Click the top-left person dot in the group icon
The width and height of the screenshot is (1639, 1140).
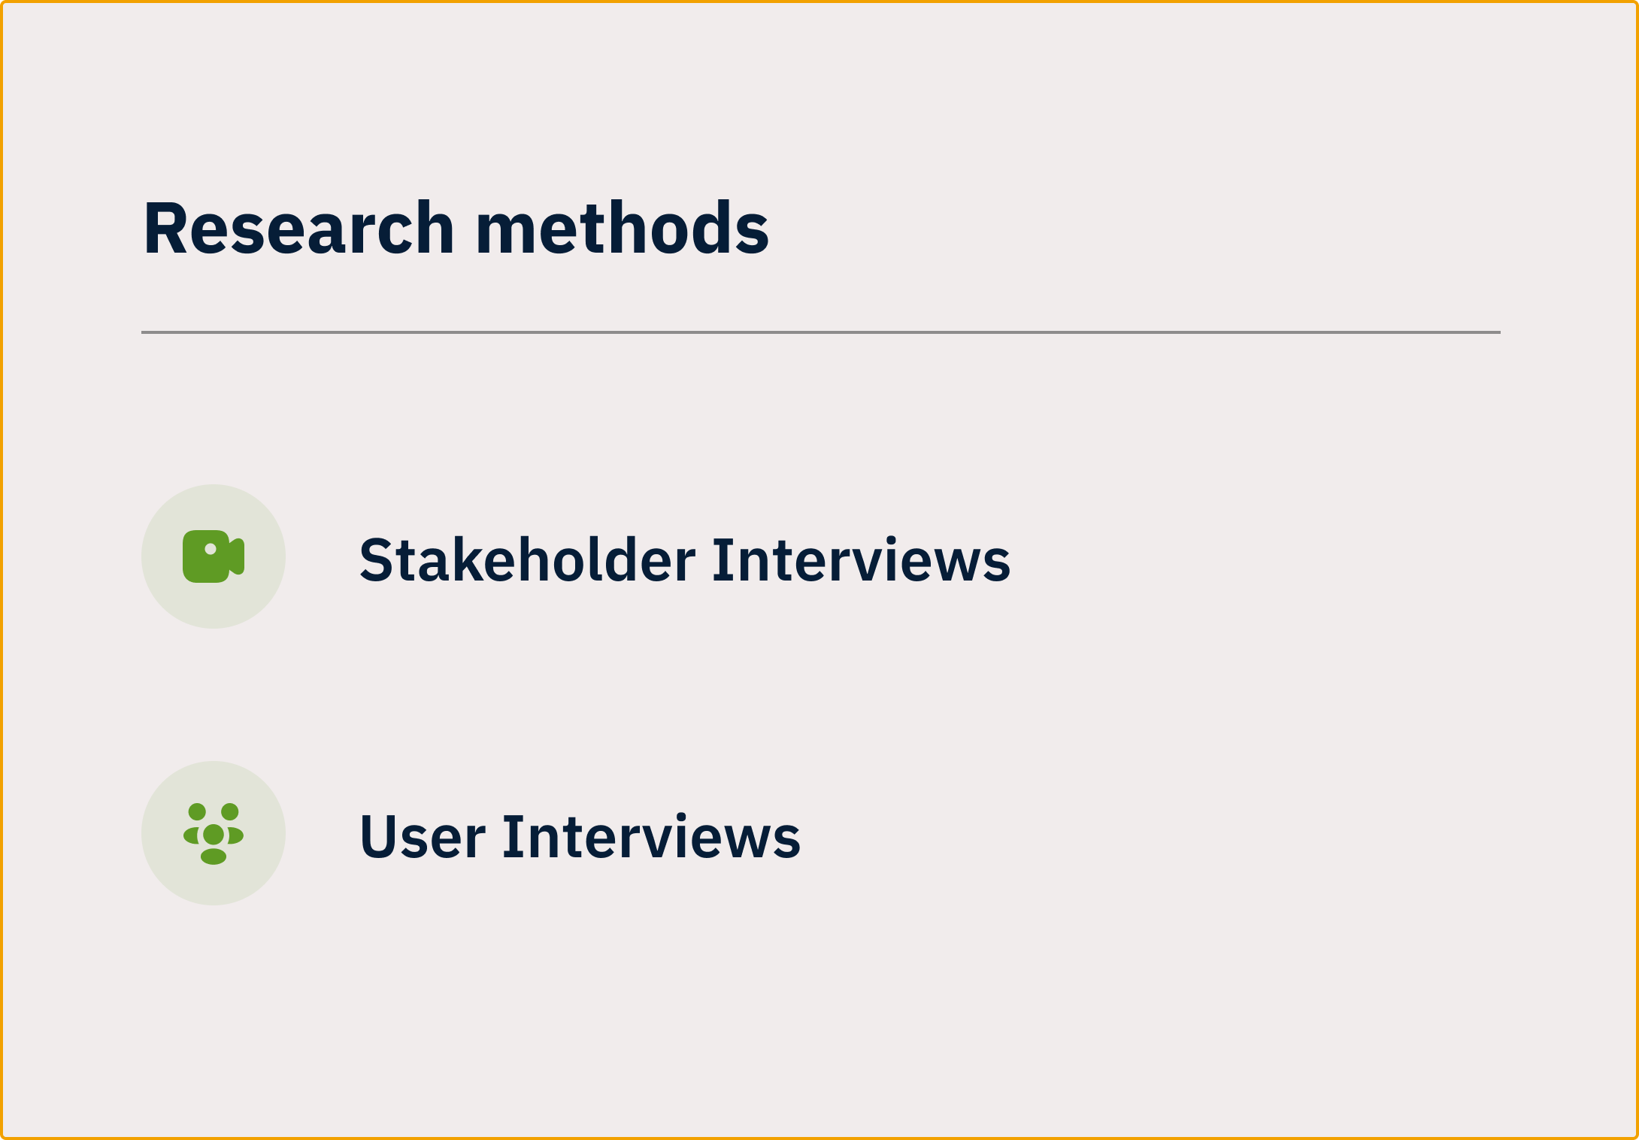[197, 812]
